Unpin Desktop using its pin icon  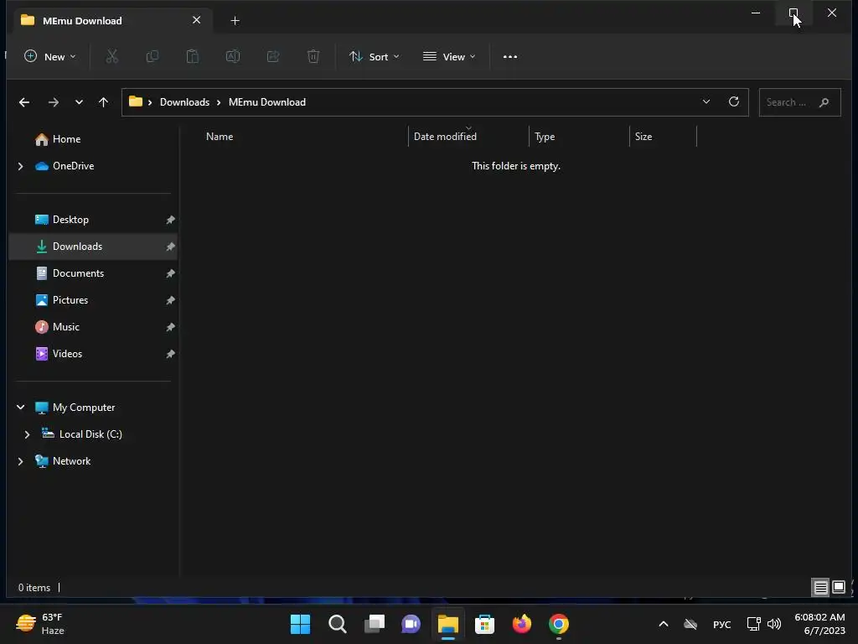click(x=170, y=220)
